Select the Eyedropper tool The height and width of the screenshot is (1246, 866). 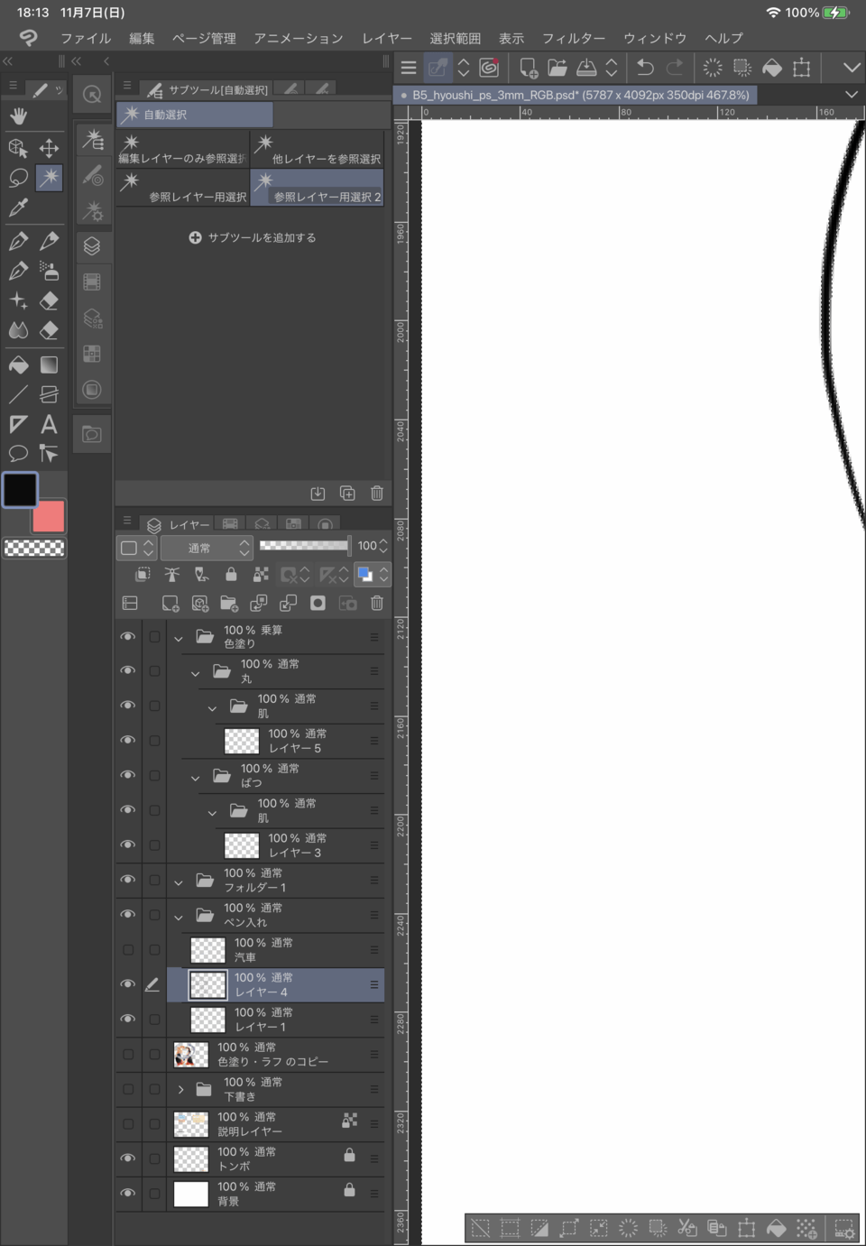click(x=18, y=208)
